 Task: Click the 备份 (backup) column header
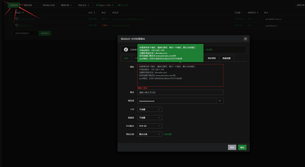click(103, 13)
